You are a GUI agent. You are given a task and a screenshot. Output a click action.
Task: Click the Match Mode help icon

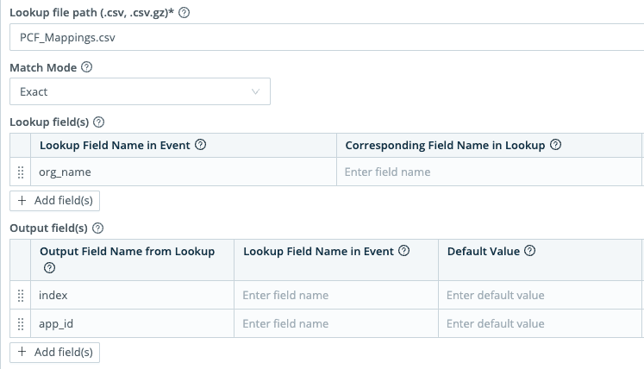[x=86, y=66]
